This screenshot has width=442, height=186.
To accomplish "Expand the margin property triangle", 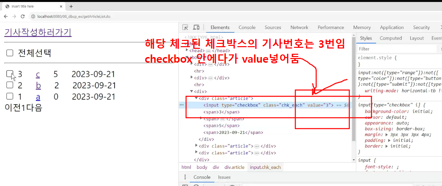I will (387, 135).
